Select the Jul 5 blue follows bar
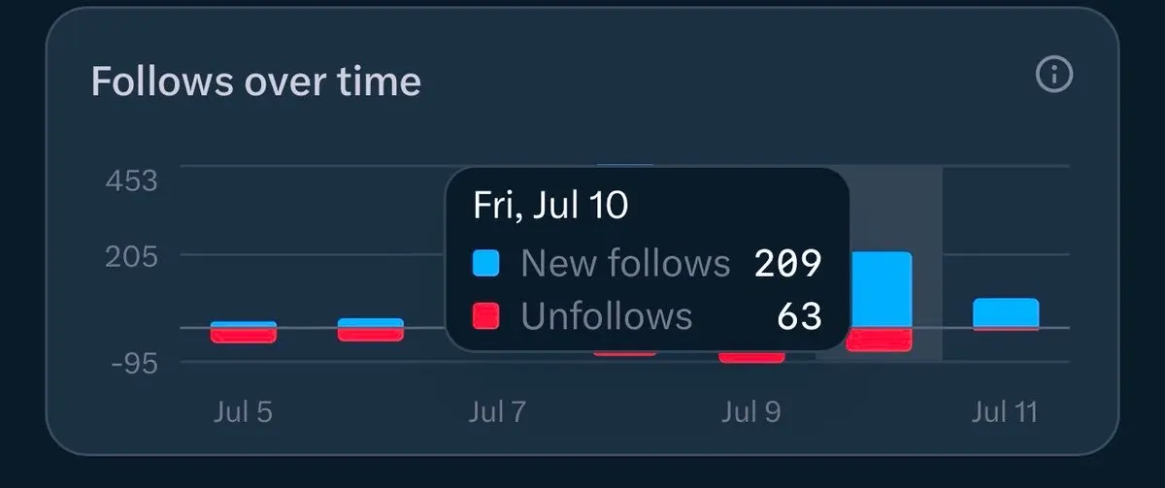Screen dimensions: 1165x488 coord(244,324)
